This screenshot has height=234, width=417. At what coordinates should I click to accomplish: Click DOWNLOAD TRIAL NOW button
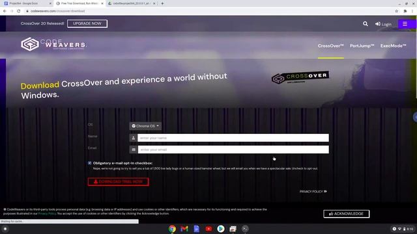coord(118,182)
